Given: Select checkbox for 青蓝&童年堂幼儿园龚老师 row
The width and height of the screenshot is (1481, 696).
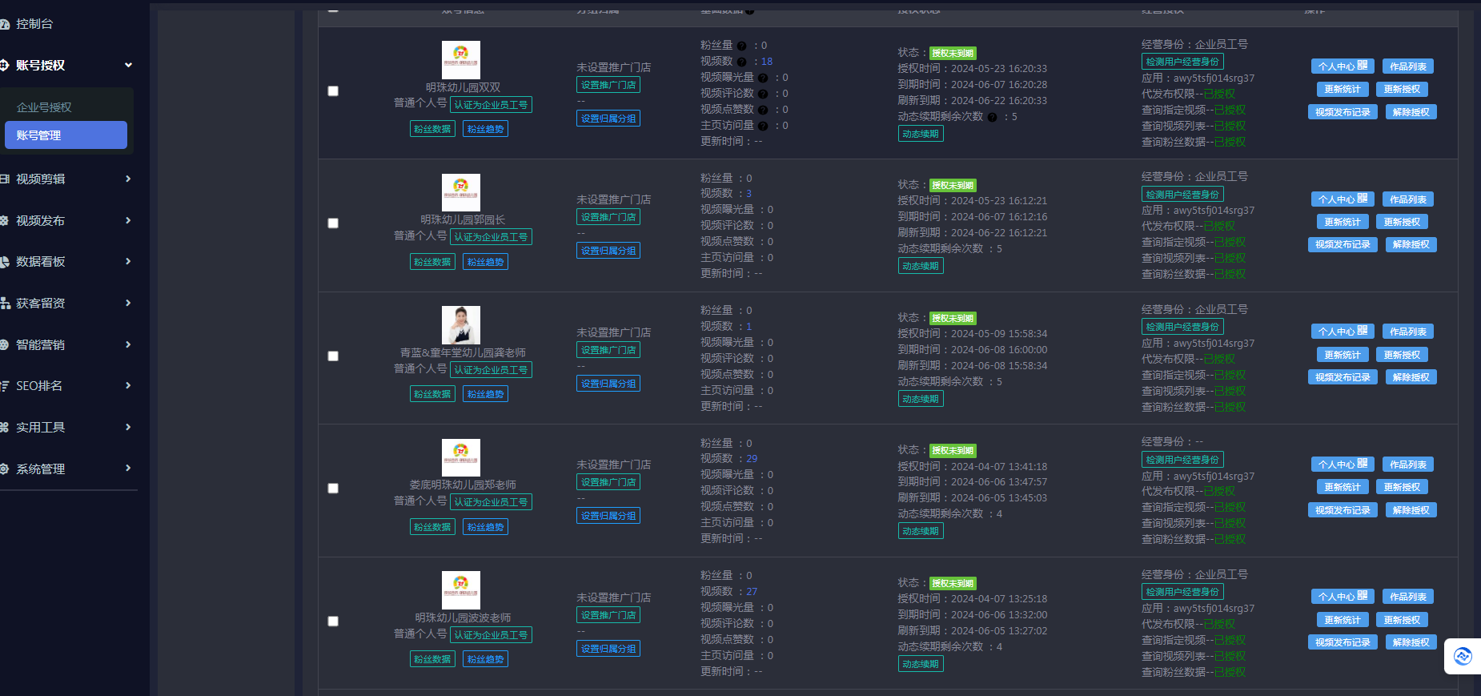Looking at the screenshot, I should (x=333, y=356).
